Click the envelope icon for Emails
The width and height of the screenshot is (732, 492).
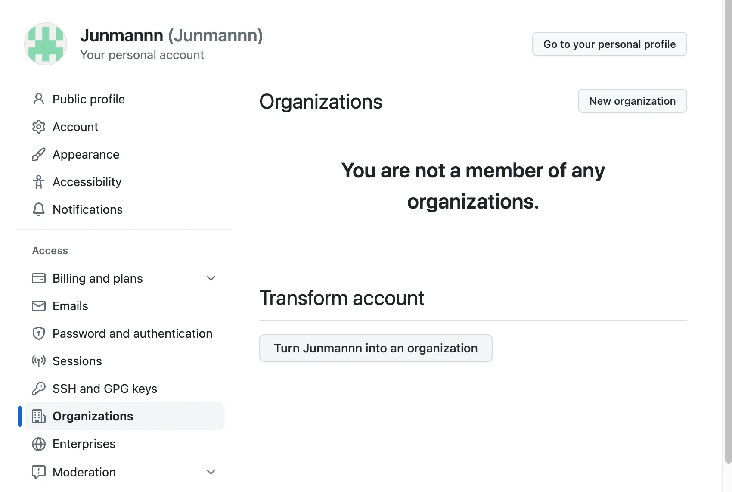pos(39,306)
